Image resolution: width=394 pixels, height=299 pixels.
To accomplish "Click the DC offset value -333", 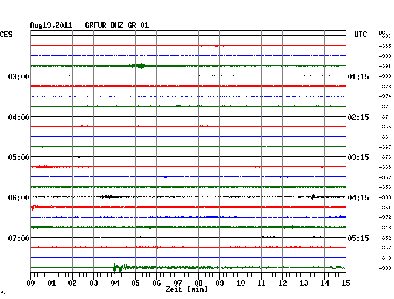I will tap(385, 197).
